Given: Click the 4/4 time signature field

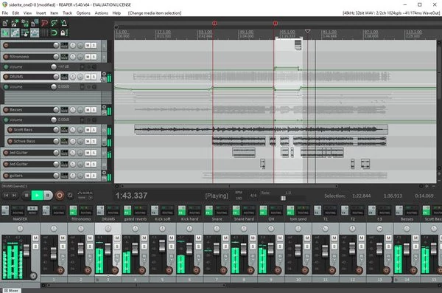Looking at the screenshot, I should [x=253, y=196].
